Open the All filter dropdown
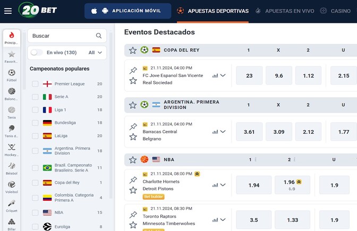The height and width of the screenshot is (231, 357). (95, 53)
